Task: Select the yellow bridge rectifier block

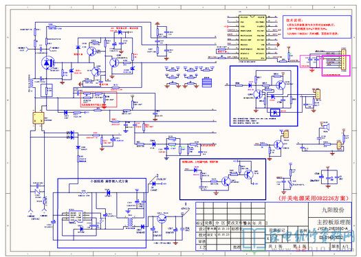Action: click(x=39, y=118)
